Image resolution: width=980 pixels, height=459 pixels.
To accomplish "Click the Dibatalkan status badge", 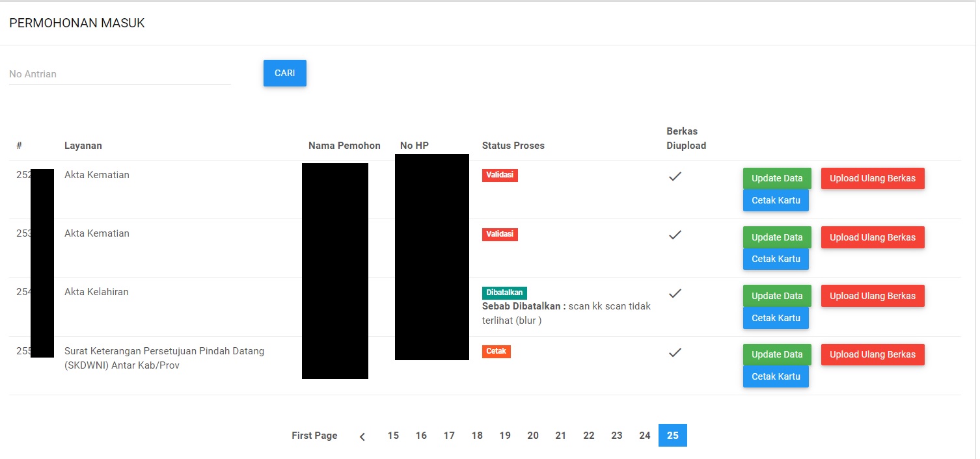I will point(504,293).
